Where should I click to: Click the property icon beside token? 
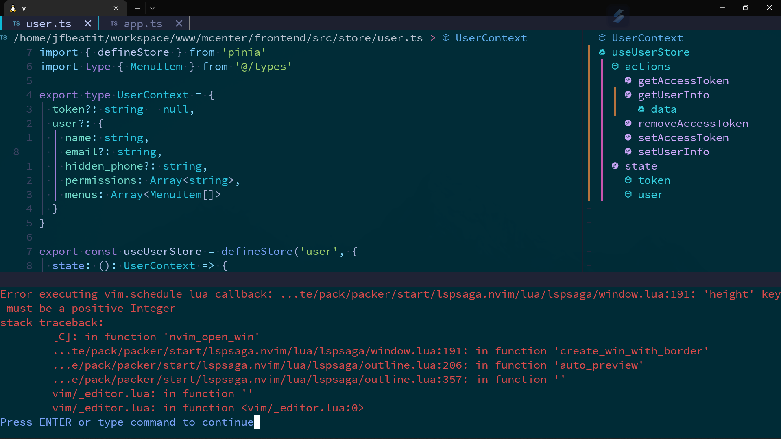(628, 180)
